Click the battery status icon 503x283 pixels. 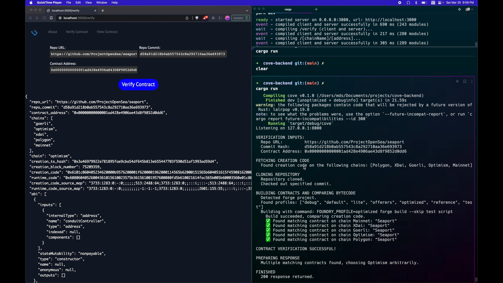coord(424,3)
